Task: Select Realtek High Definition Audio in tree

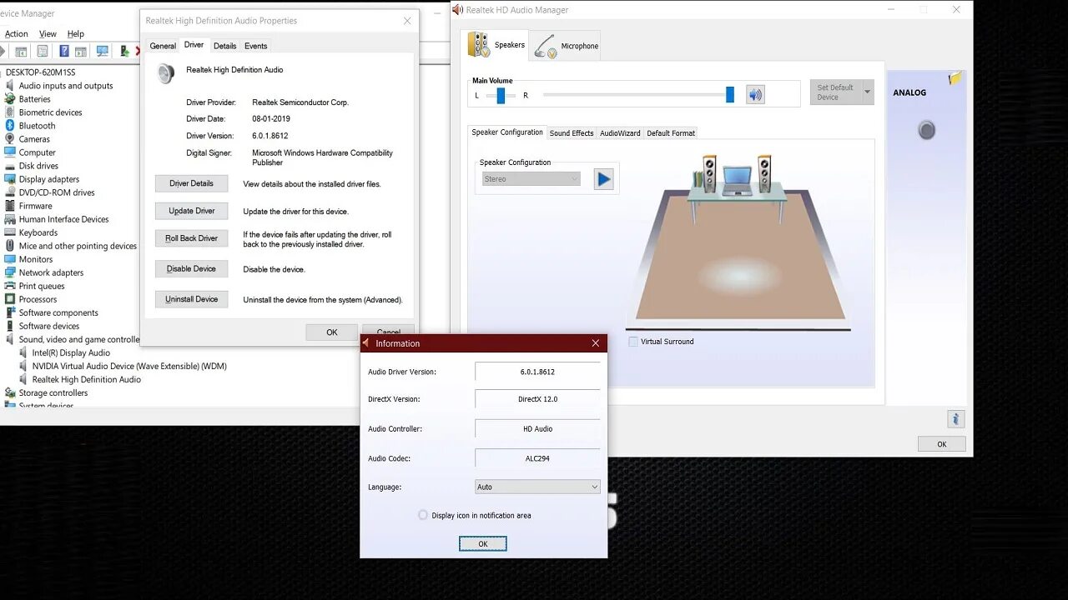Action: click(x=87, y=379)
